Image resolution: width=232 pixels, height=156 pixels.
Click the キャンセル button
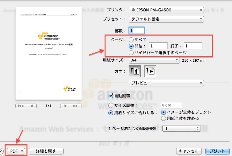click(x=188, y=151)
